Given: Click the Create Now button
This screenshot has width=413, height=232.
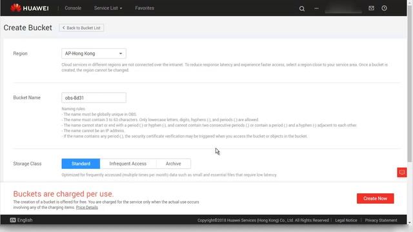Looking at the screenshot, I should [376, 198].
